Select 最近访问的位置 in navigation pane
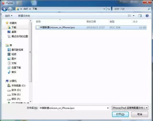The height and width of the screenshot is (121, 153). (20, 36)
